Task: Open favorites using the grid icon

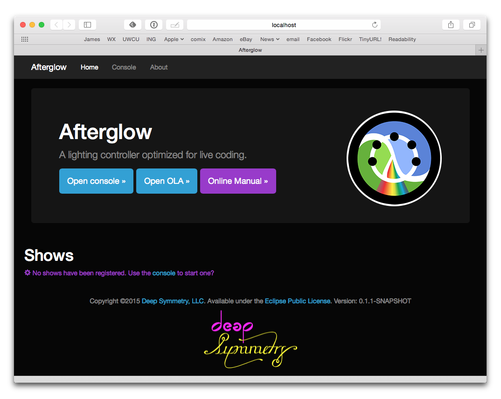Action: click(x=24, y=39)
